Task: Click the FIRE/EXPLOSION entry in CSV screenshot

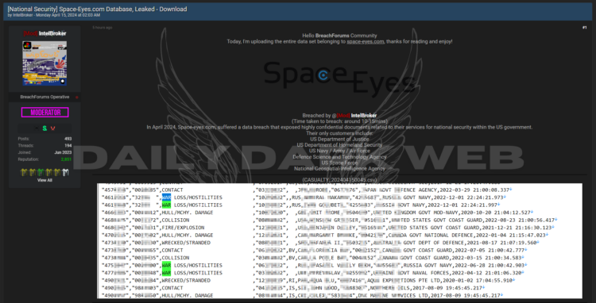Action: 183,228
